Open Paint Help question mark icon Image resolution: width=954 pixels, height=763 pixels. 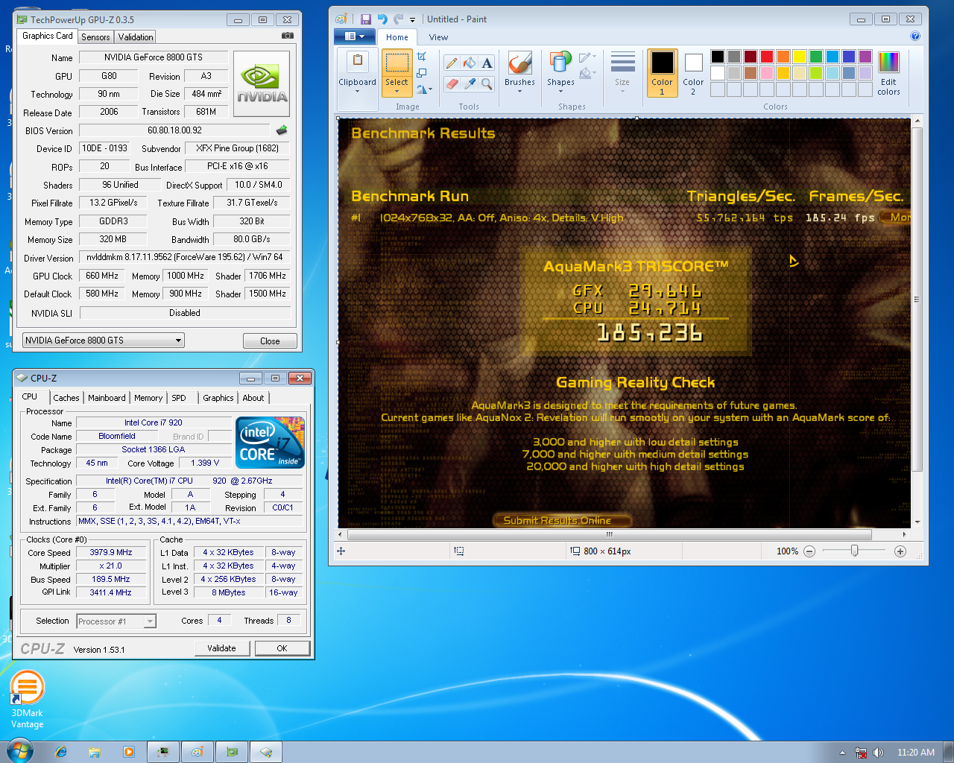click(x=915, y=36)
